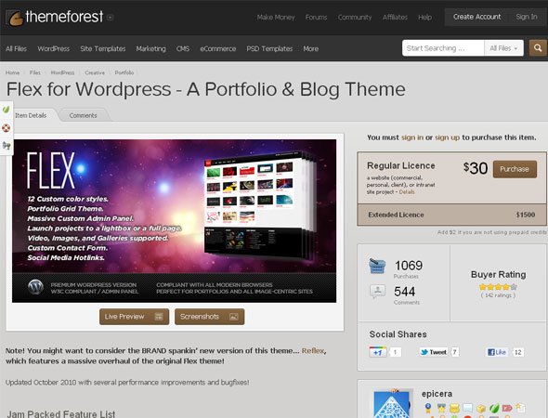This screenshot has height=418, width=548.
Task: Open the Affiliates menu item
Action: click(x=395, y=17)
